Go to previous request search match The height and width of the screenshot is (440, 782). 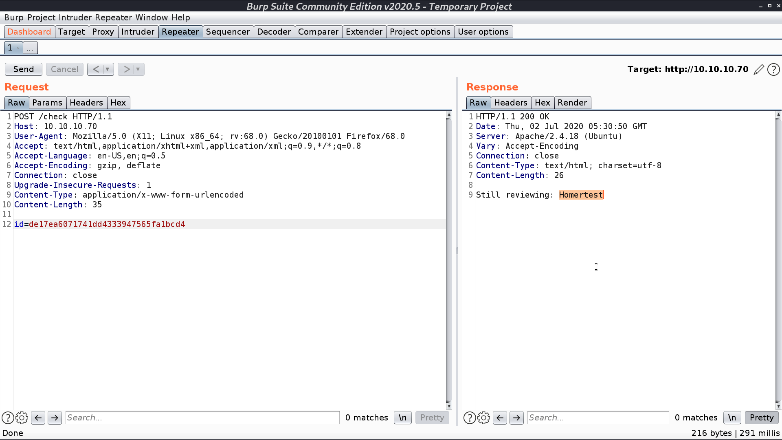pyautogui.click(x=38, y=418)
